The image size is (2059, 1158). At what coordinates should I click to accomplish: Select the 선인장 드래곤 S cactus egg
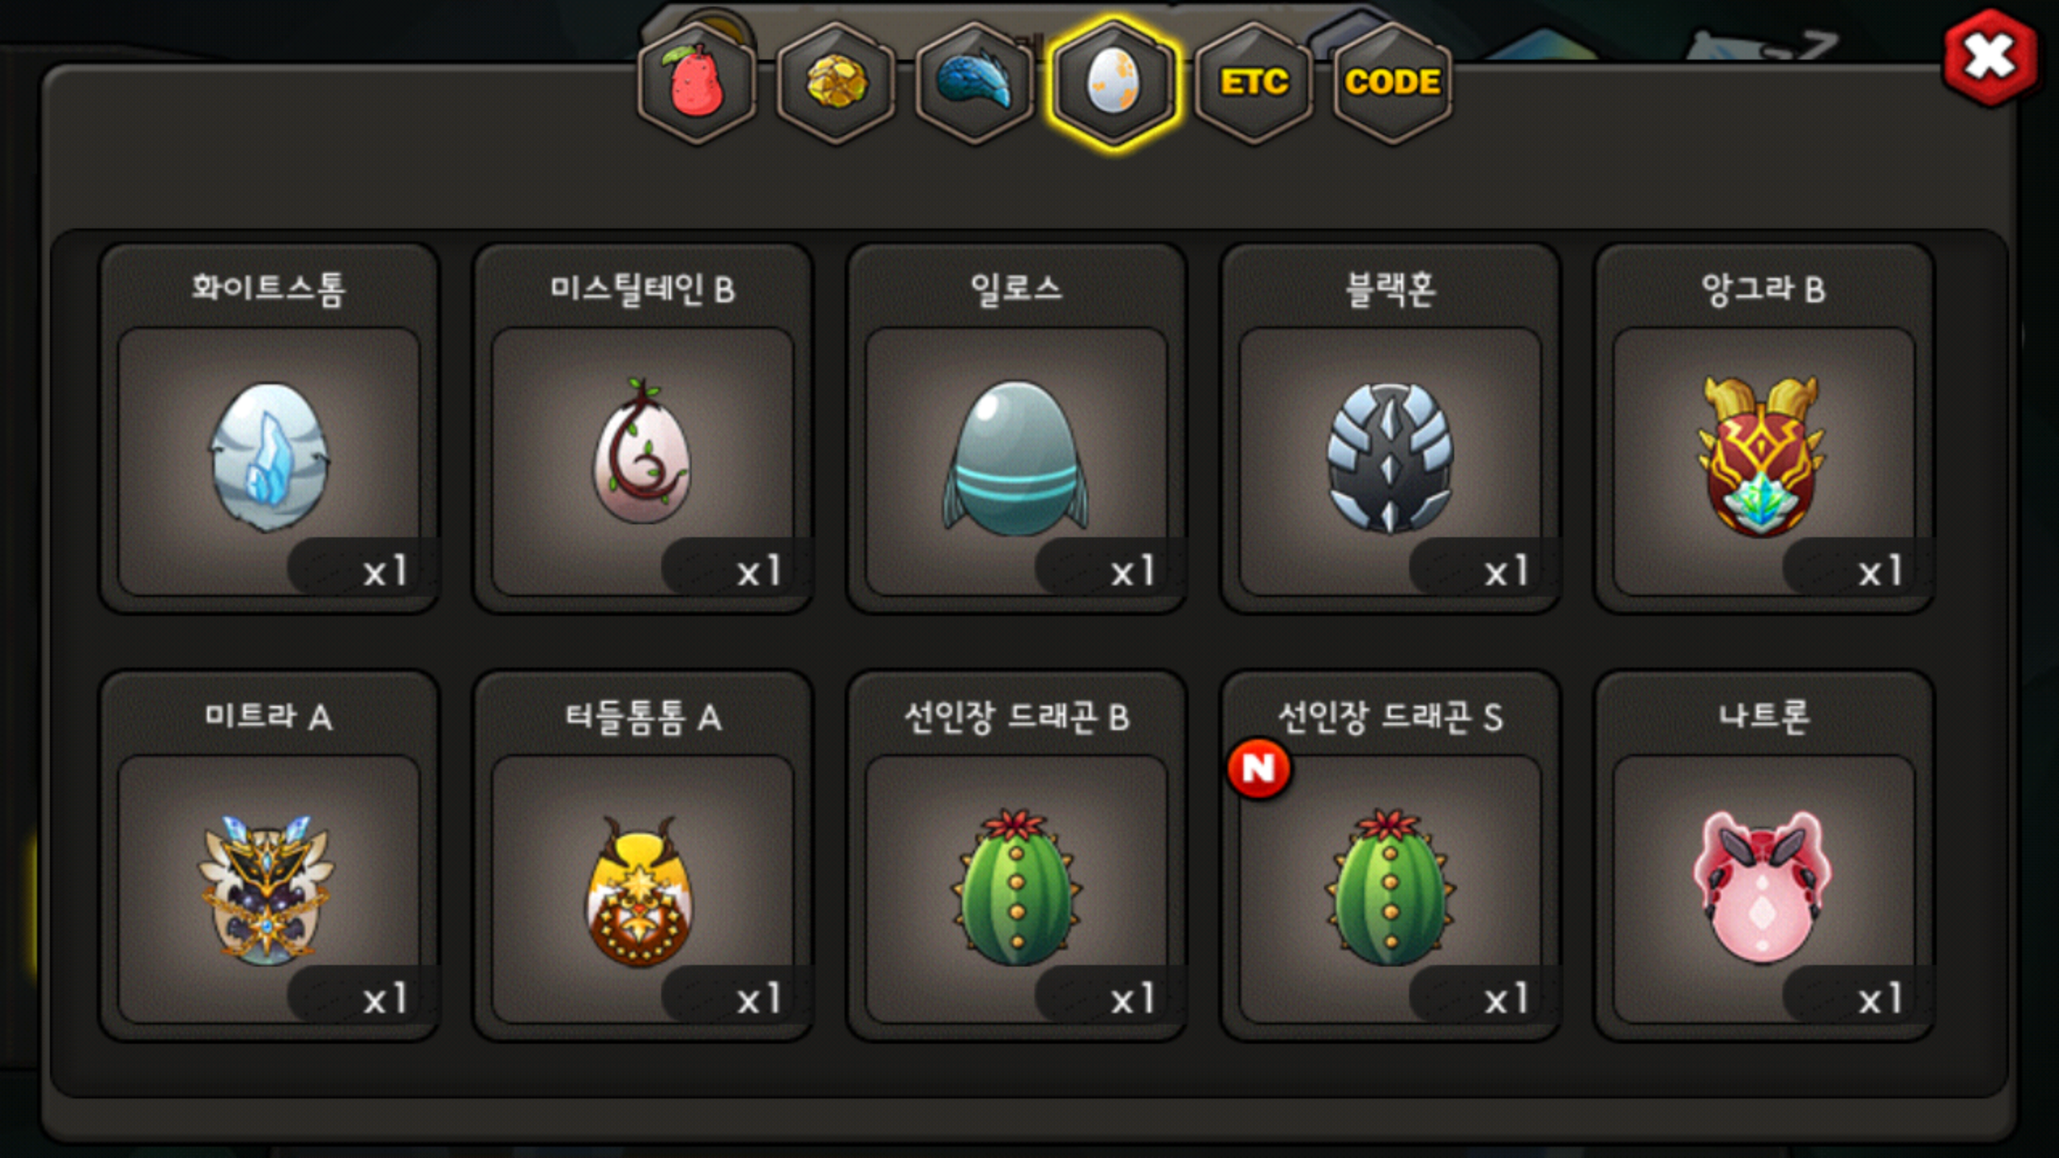(x=1389, y=888)
